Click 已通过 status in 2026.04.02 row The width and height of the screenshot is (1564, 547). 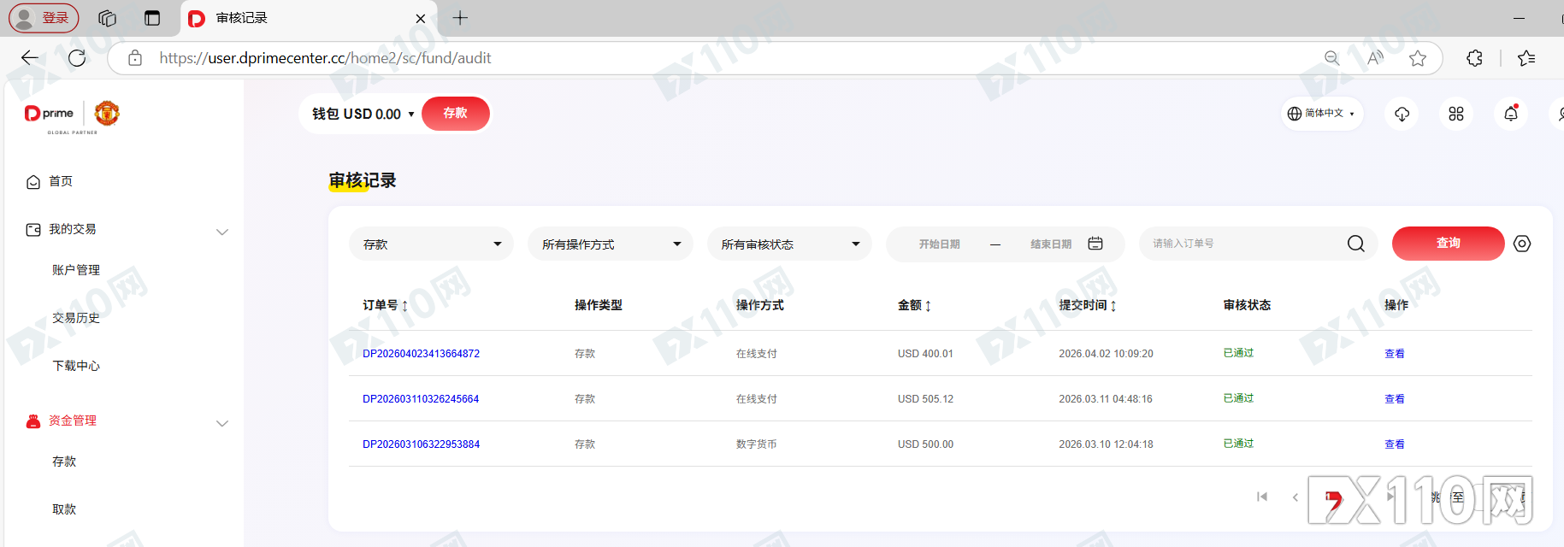click(1238, 353)
